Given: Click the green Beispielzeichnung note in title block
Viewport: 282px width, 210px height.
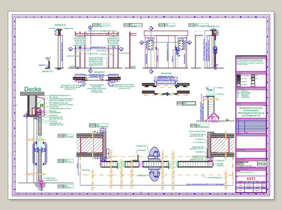Looking at the screenshot, I should pyautogui.click(x=251, y=112).
